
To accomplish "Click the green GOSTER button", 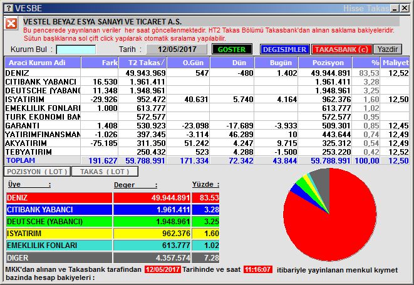I will tap(232, 49).
